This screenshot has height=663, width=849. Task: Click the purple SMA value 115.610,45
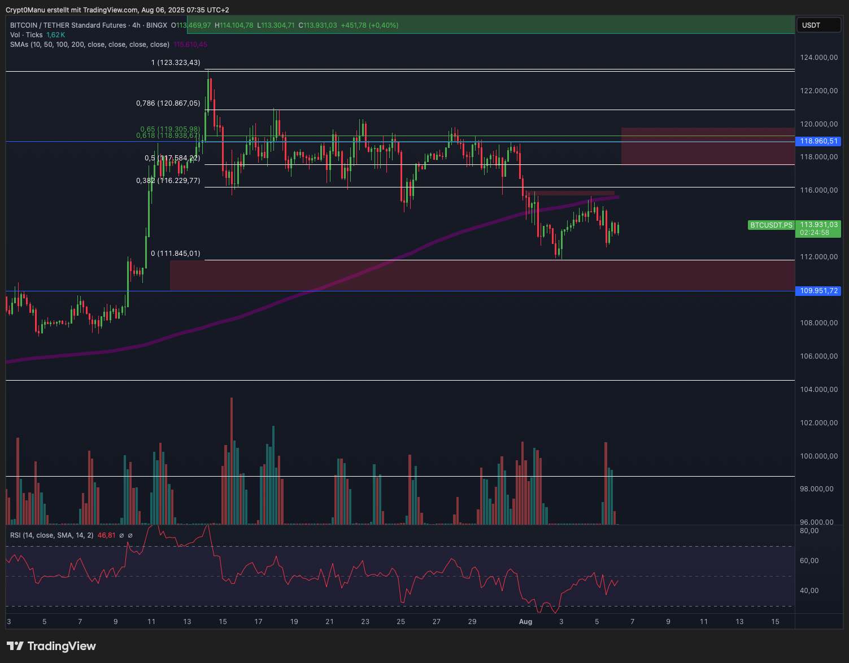coord(190,45)
